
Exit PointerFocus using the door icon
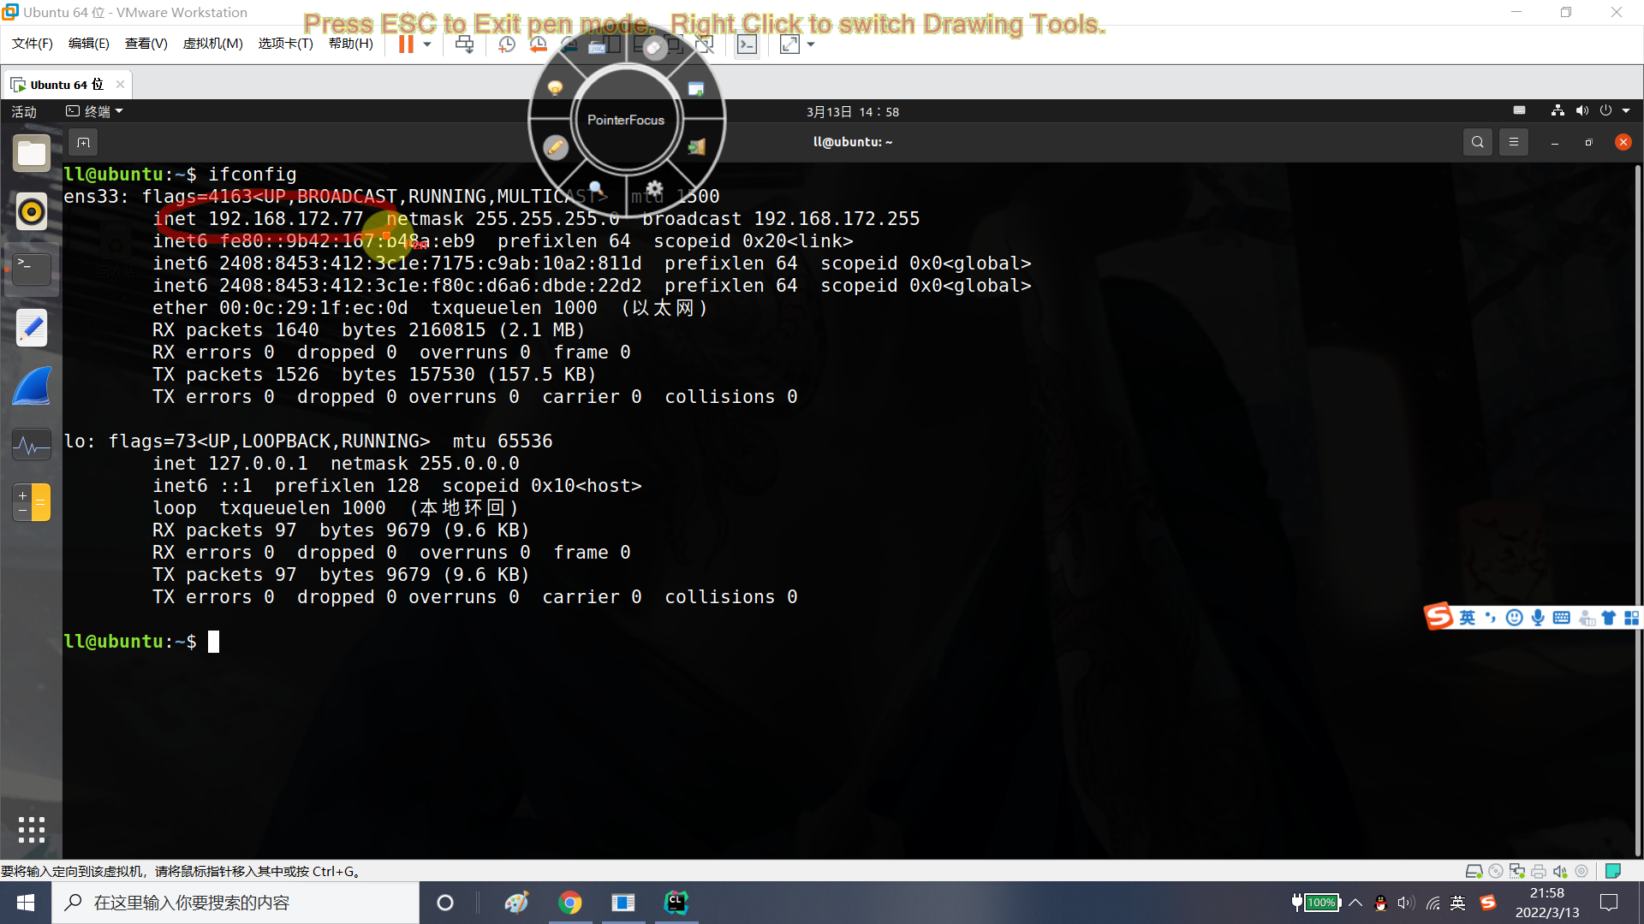click(696, 146)
